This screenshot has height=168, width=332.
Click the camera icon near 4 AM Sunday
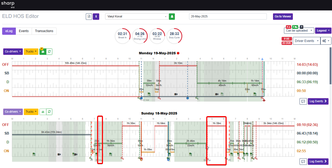[59, 154]
